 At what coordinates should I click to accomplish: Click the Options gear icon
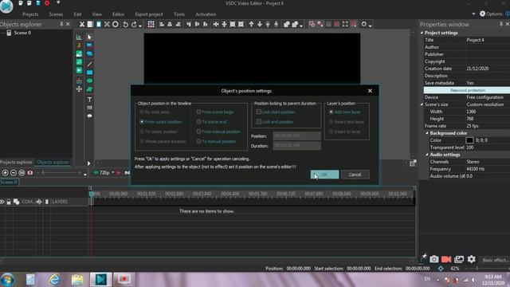tap(482, 14)
